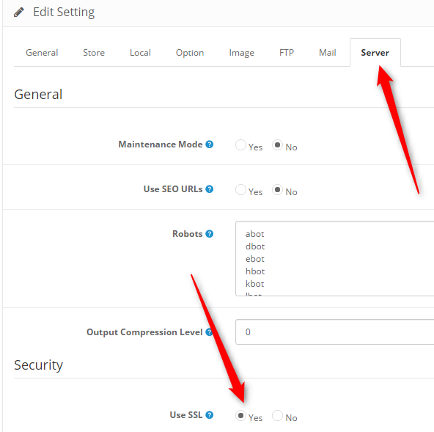This screenshot has height=432, width=434.
Task: Click help icon beside Output Compression Level
Action: [209, 332]
